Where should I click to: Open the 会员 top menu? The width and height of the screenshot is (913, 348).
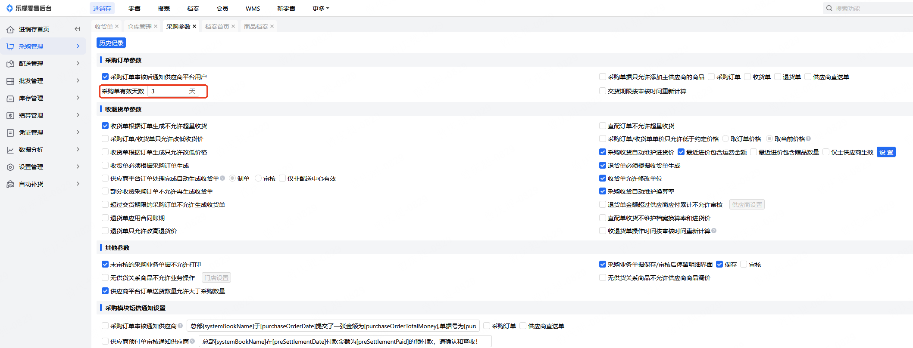[x=222, y=9]
